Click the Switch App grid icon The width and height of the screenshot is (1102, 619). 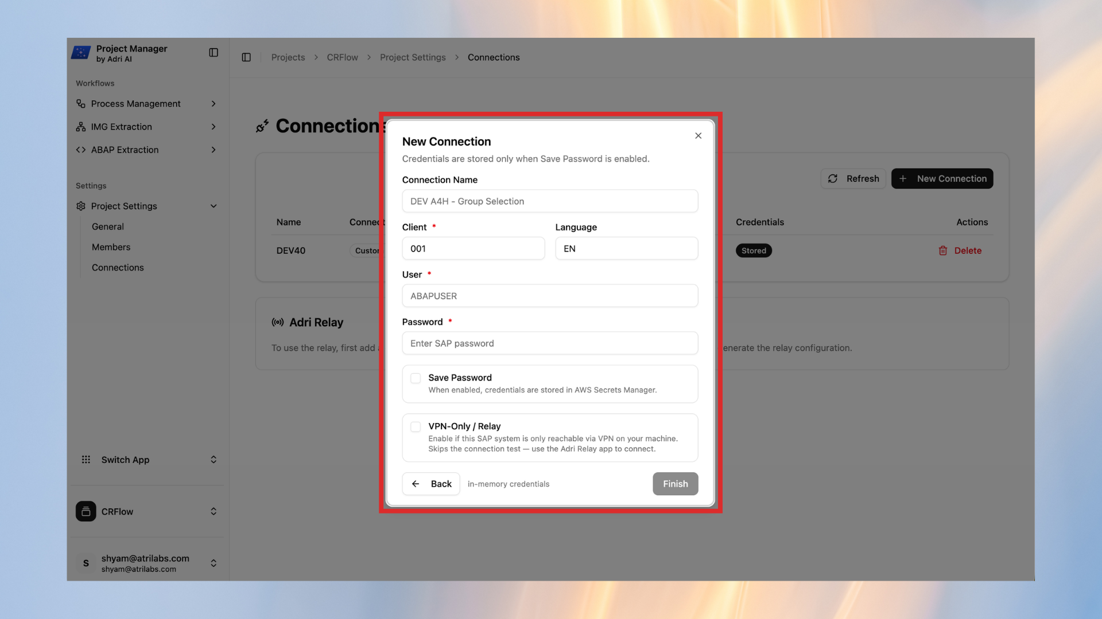pos(86,459)
